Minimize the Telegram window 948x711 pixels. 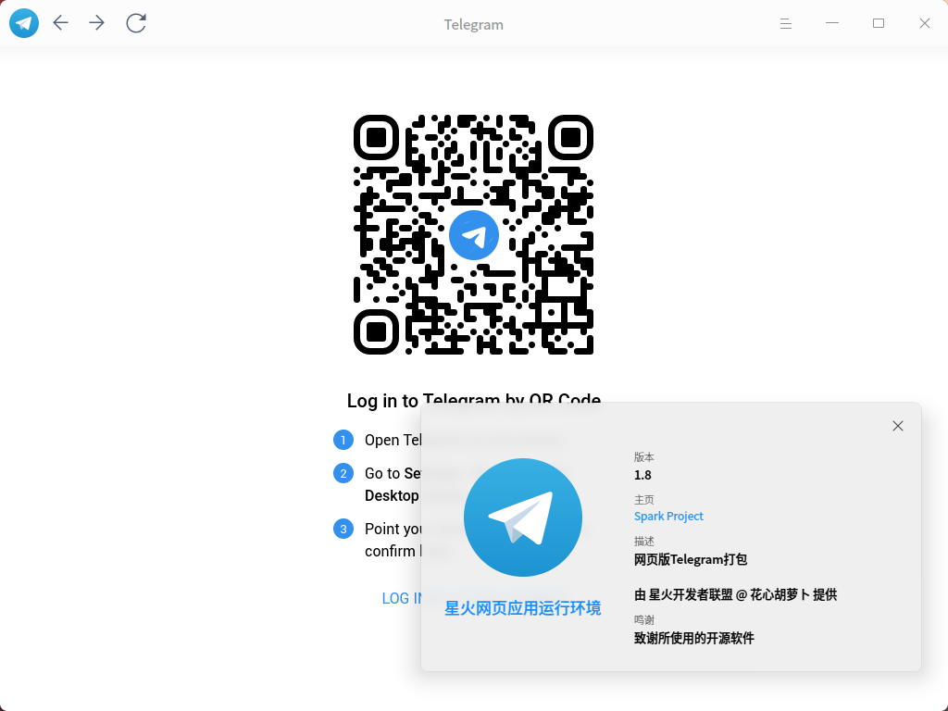[x=832, y=23]
